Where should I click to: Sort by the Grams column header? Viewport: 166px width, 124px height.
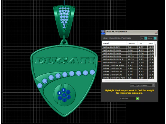(132, 43)
